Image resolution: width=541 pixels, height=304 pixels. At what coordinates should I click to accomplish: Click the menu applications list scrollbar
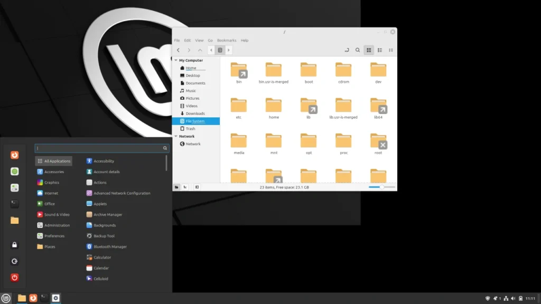pos(166,163)
